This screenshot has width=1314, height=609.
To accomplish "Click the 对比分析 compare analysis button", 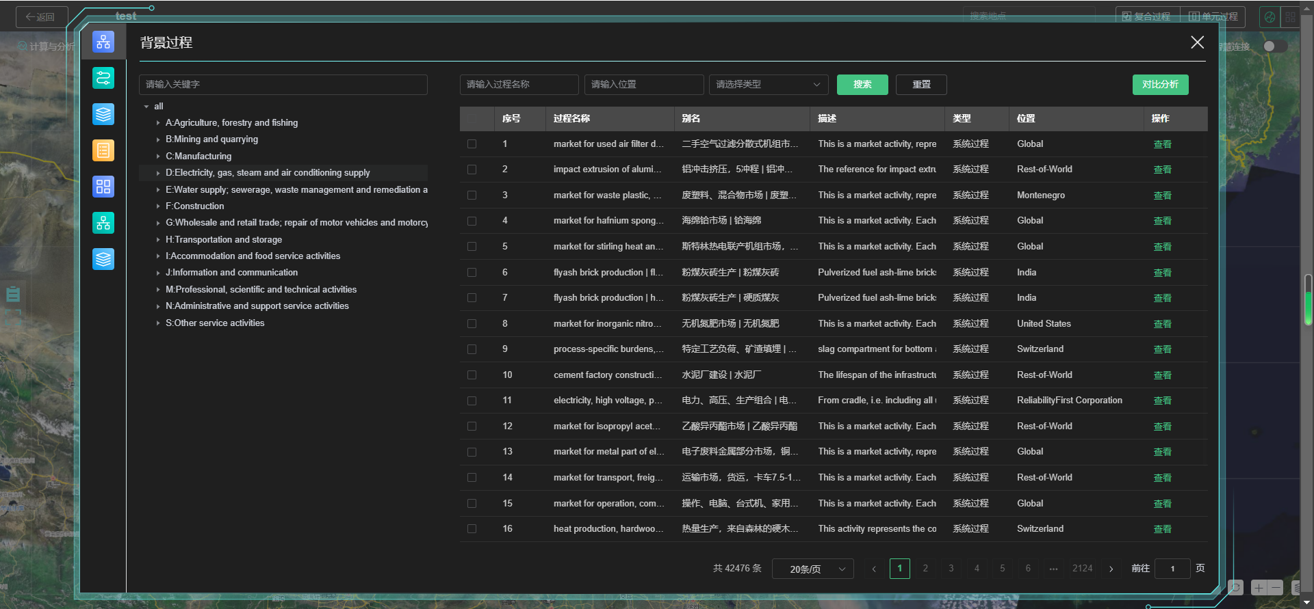I will 1160,85.
